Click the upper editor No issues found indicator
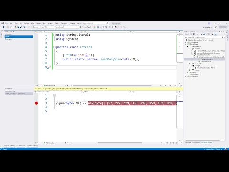This screenshot has width=229, height=172. click(50, 86)
